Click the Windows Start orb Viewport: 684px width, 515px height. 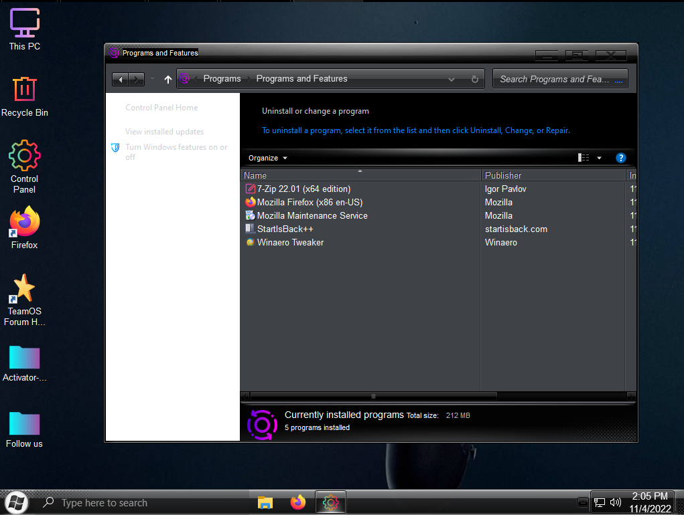(x=15, y=503)
